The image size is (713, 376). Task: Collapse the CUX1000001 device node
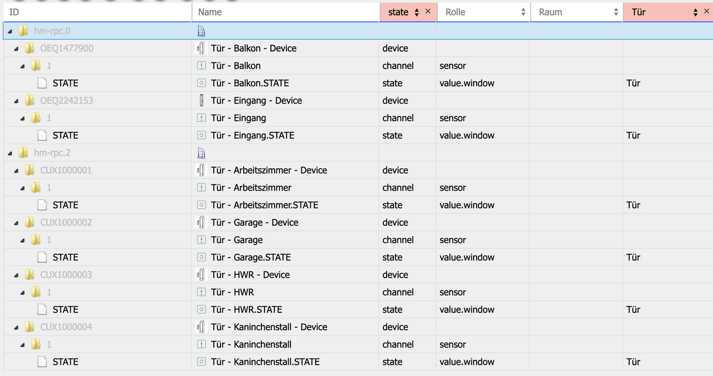point(18,170)
